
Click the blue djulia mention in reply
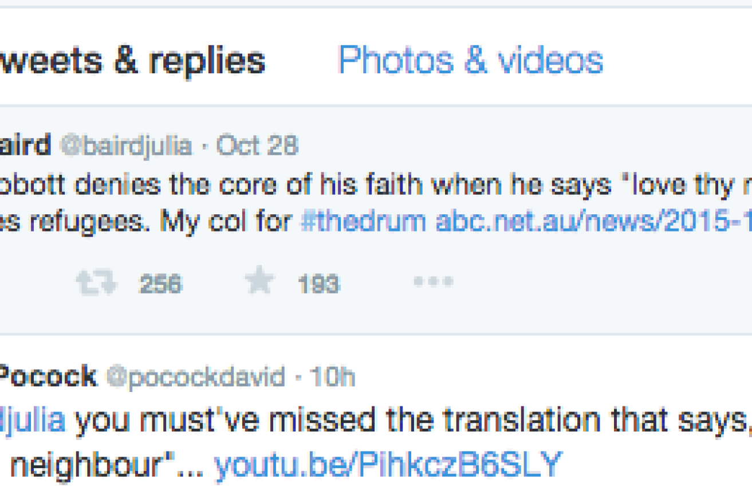point(33,421)
